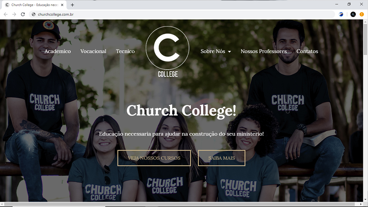368x207 pixels.
Task: Reload the page with the refresh icon
Action: (23, 14)
